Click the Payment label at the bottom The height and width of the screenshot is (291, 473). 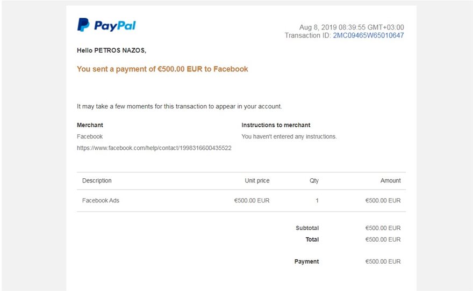coord(306,261)
